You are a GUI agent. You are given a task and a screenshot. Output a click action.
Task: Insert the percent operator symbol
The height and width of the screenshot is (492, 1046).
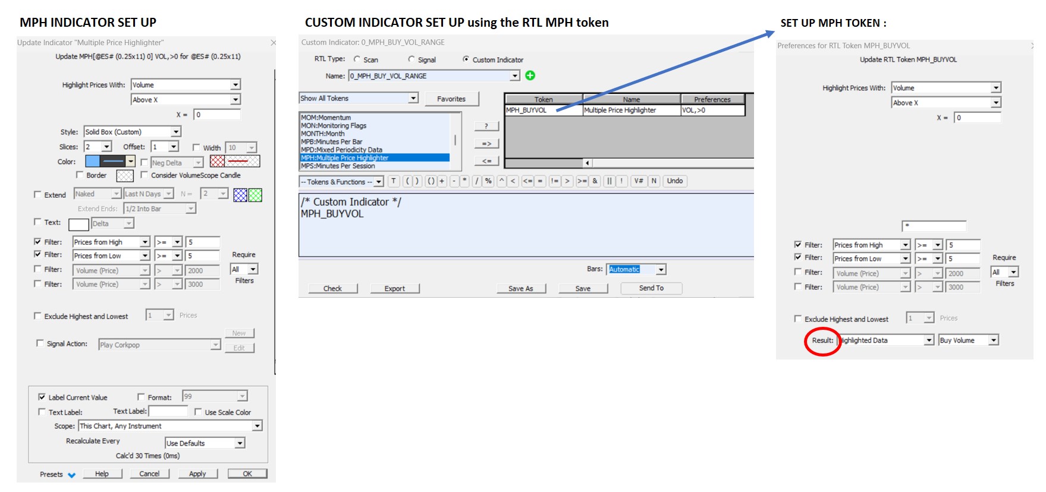point(488,181)
